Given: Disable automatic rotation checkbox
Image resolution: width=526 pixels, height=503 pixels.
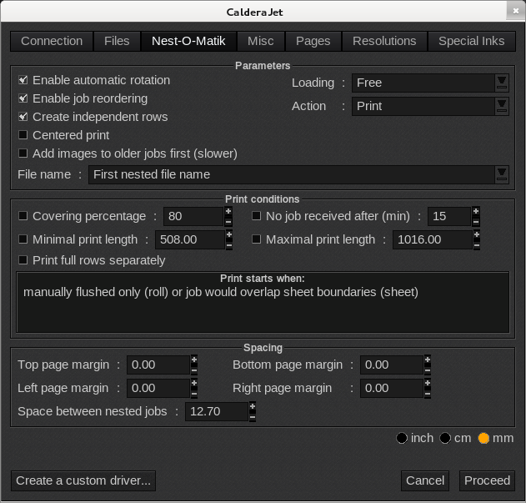Looking at the screenshot, I should coord(23,81).
